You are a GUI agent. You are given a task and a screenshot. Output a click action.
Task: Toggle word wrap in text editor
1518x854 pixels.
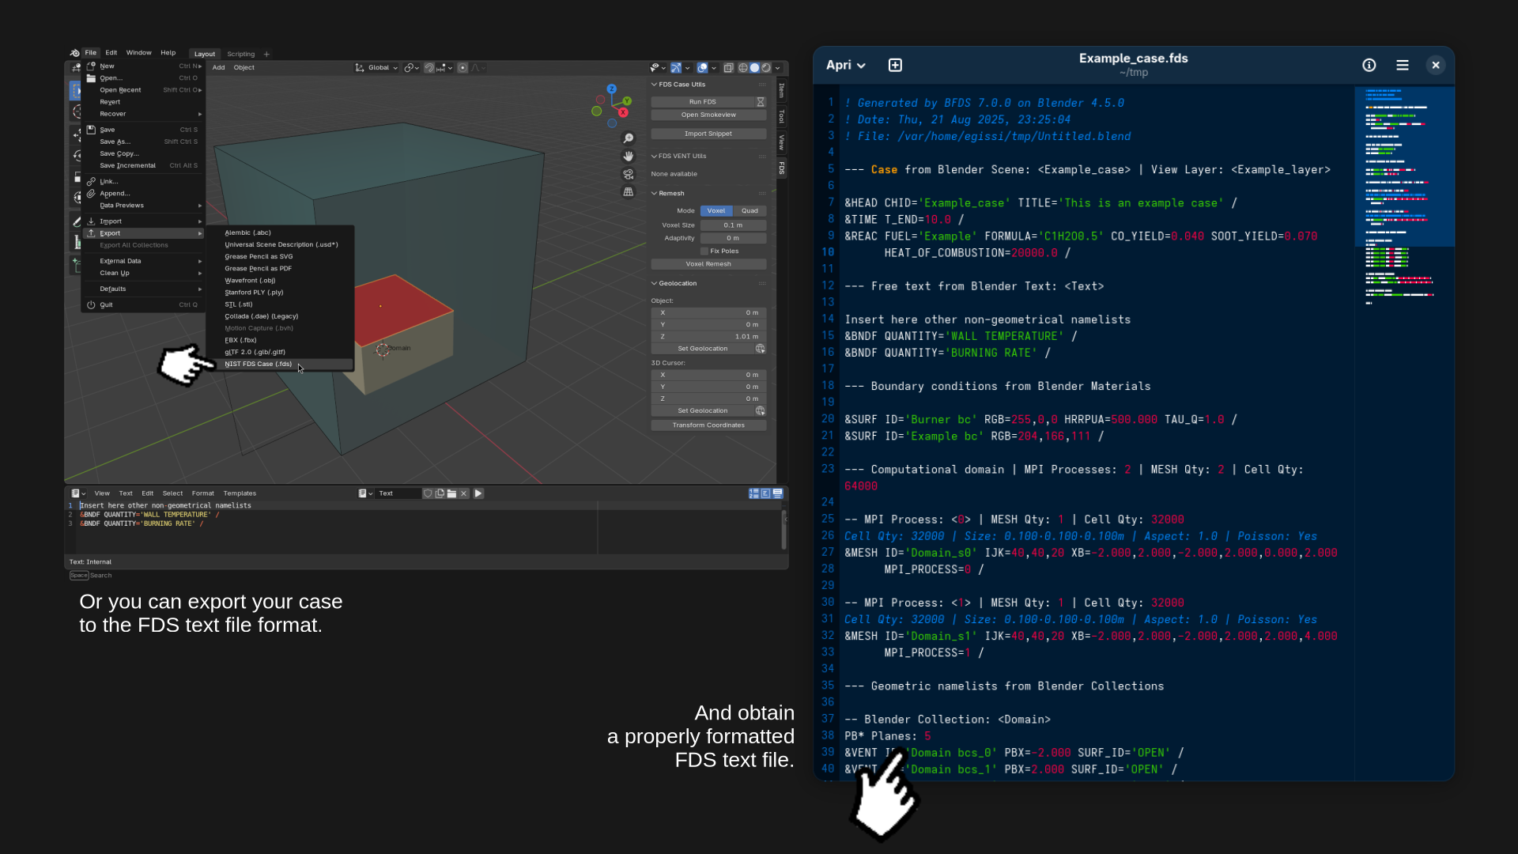765,493
